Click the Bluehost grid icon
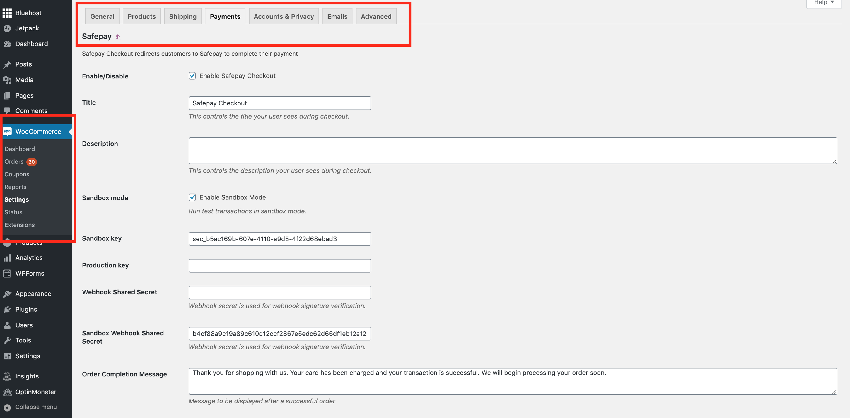 pyautogui.click(x=7, y=13)
